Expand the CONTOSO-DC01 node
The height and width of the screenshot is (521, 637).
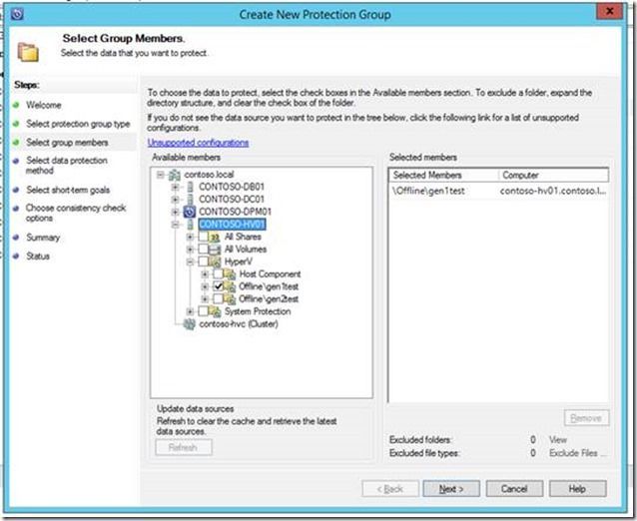point(175,200)
